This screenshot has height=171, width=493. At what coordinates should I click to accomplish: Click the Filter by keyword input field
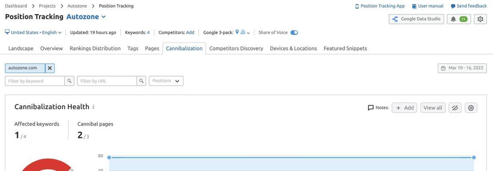click(35, 81)
